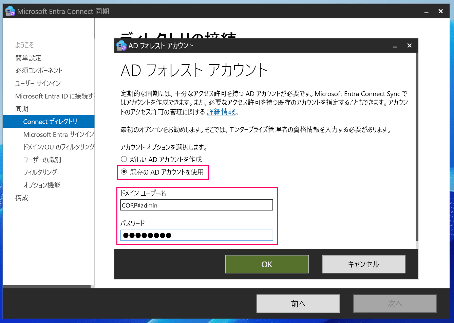The image size is (454, 323).
Task: Go back with the 前へ button
Action: coord(298,304)
